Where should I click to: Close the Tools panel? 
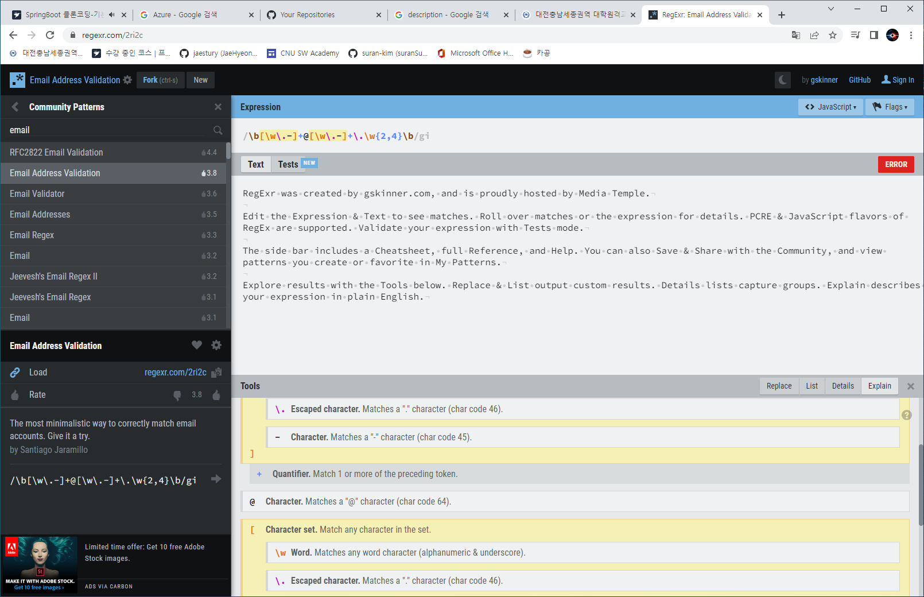point(911,386)
